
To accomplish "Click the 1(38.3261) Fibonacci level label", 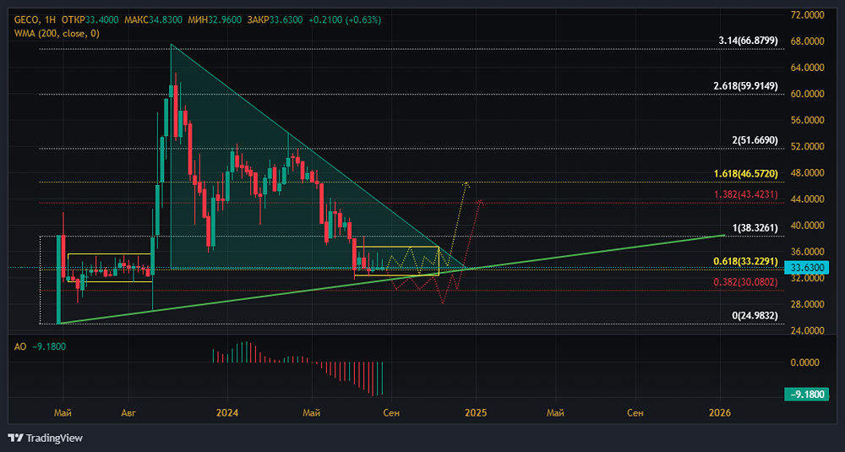I will click(755, 228).
